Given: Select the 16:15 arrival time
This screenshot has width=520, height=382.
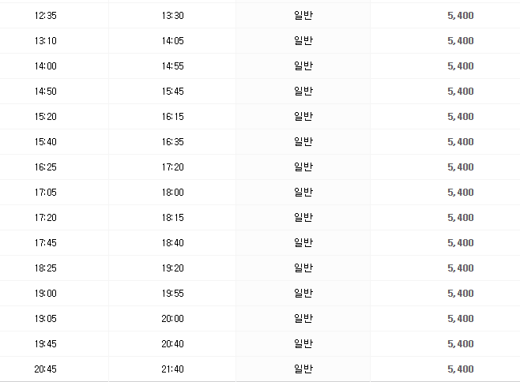Looking at the screenshot, I should (171, 116).
